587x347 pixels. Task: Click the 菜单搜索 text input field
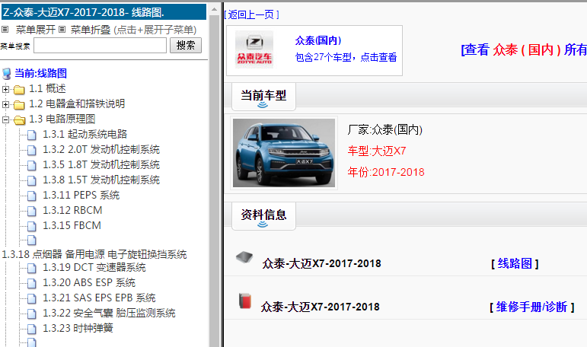click(100, 46)
